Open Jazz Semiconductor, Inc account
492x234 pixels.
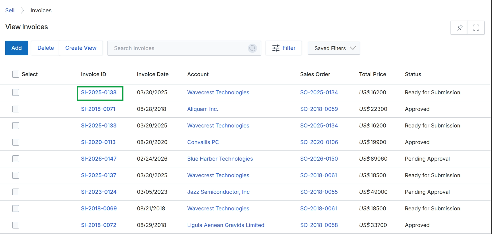point(218,192)
